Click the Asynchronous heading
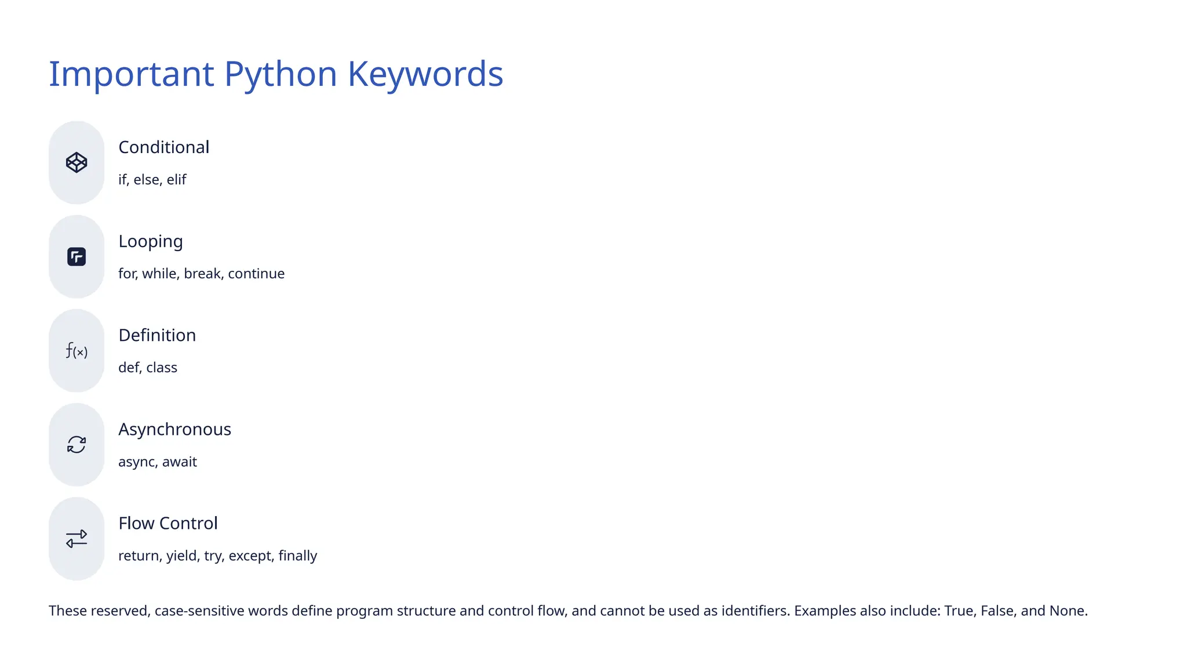The width and height of the screenshot is (1187, 668). coord(174,430)
